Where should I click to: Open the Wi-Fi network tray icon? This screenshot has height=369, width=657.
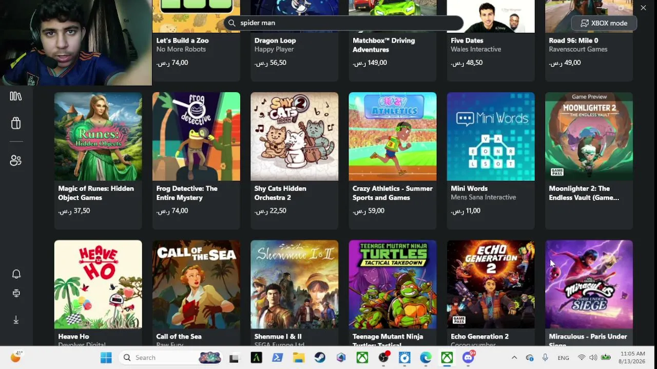pyautogui.click(x=582, y=358)
